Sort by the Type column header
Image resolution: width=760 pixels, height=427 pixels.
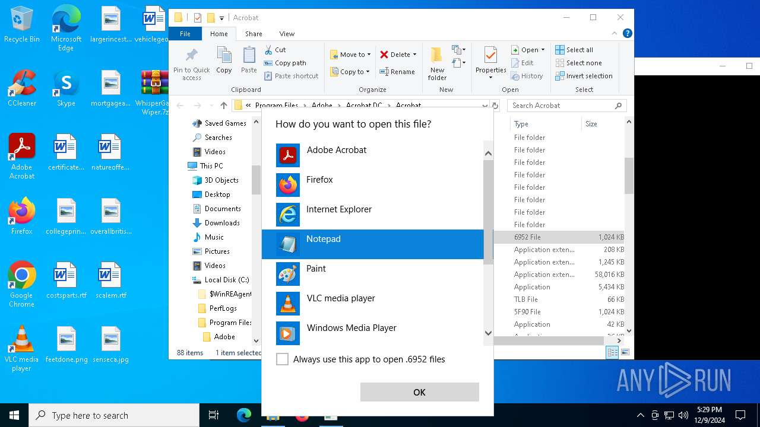544,124
